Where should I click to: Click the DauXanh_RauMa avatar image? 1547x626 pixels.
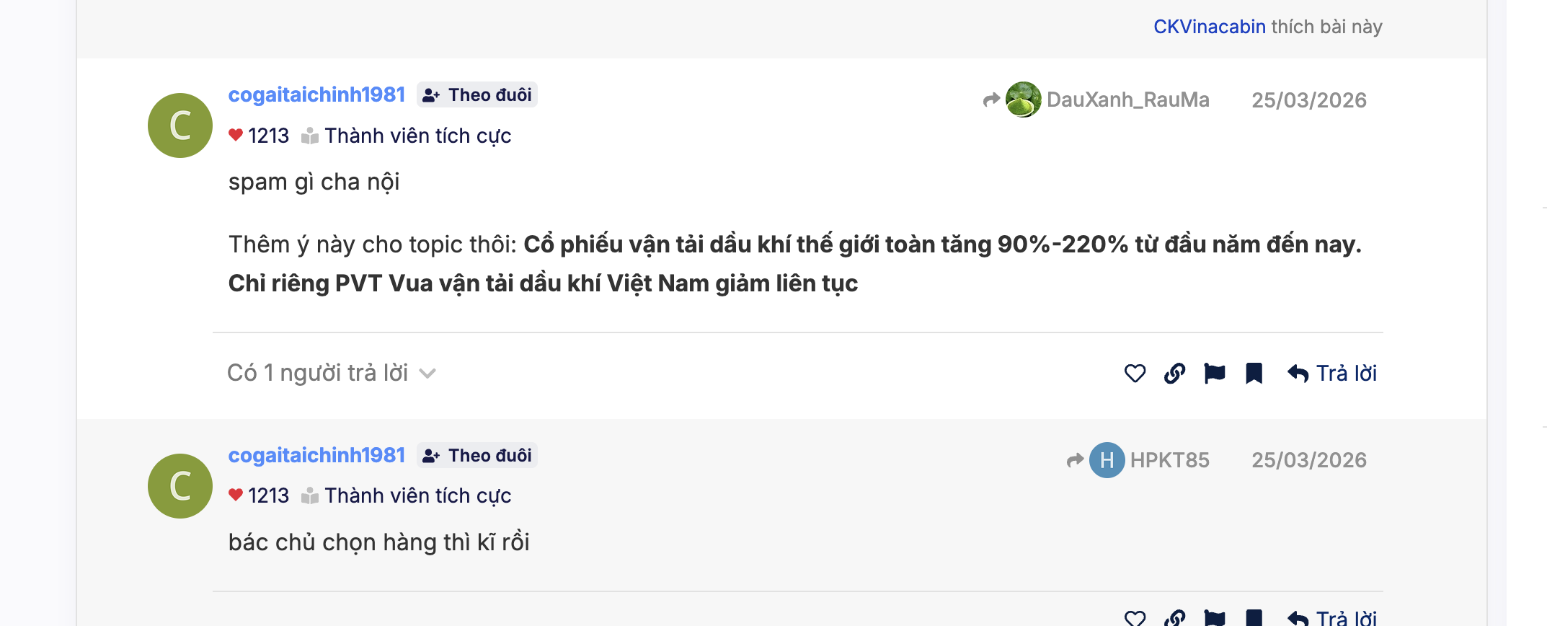click(x=1024, y=100)
